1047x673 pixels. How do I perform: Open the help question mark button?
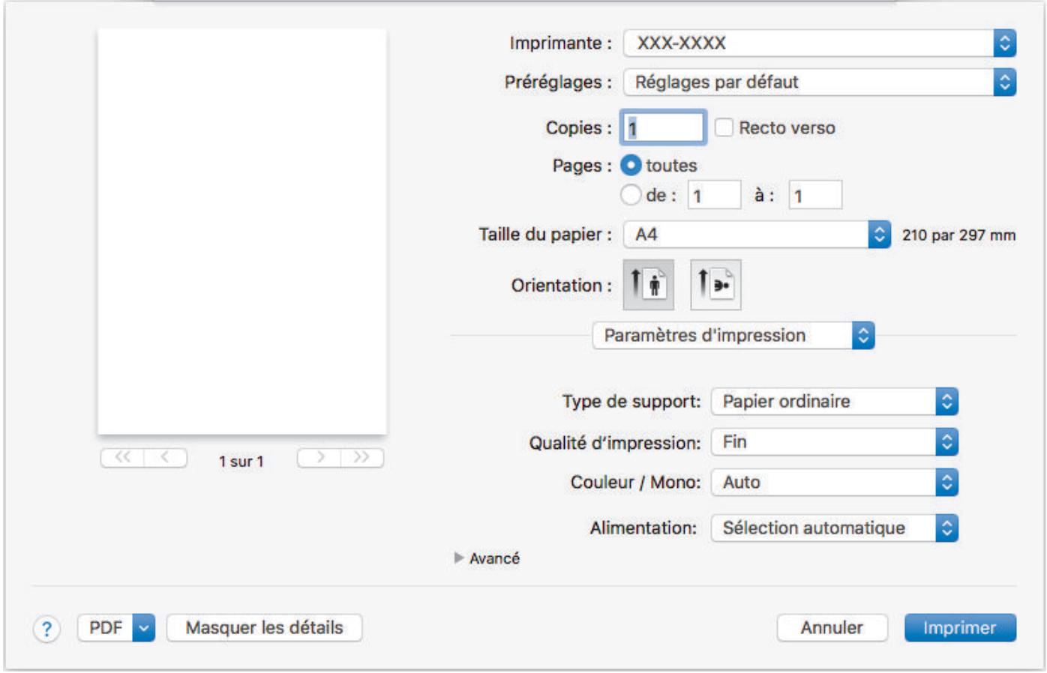pos(46,629)
